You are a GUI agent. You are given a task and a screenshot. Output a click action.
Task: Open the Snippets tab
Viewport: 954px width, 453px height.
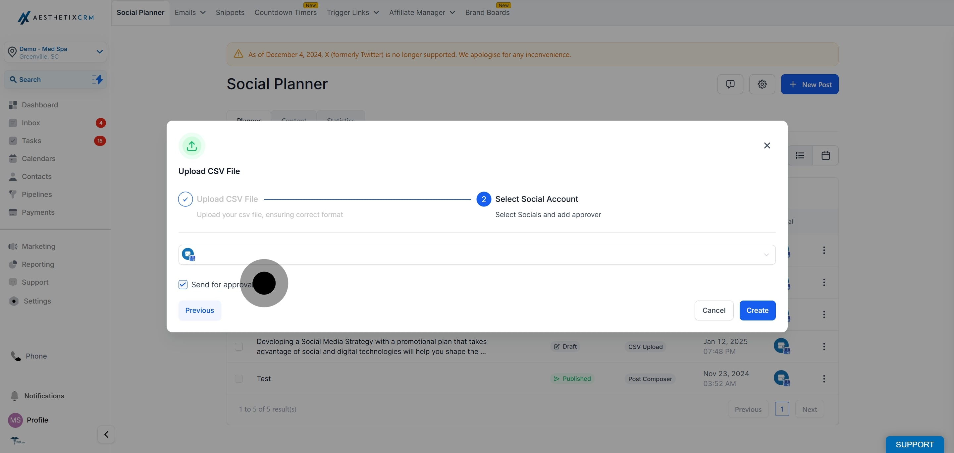coord(230,12)
